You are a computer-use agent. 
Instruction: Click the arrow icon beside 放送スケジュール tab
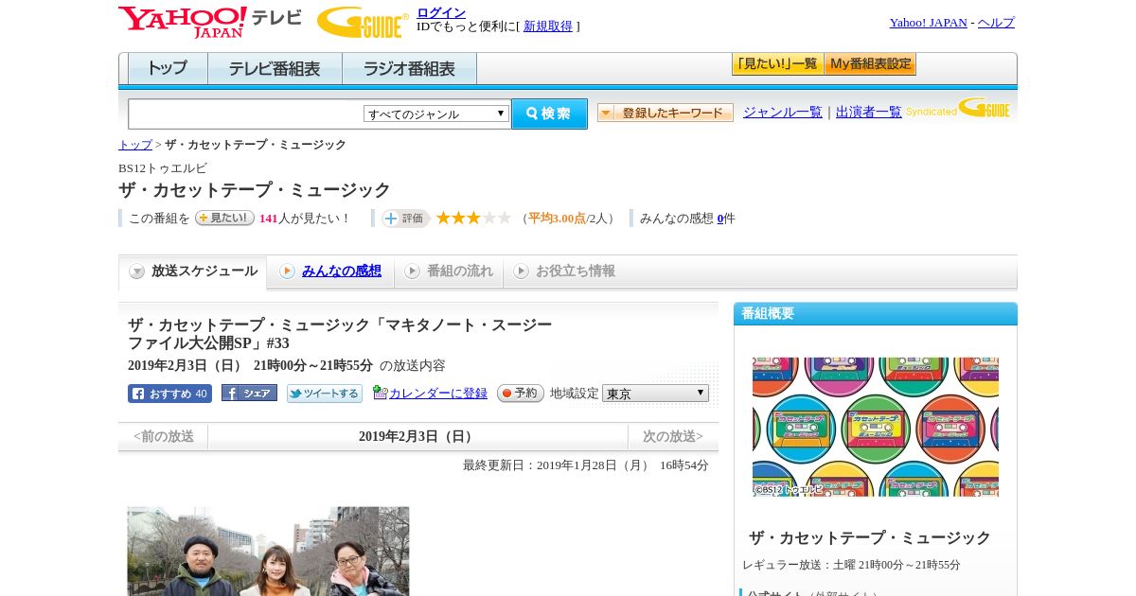point(137,272)
